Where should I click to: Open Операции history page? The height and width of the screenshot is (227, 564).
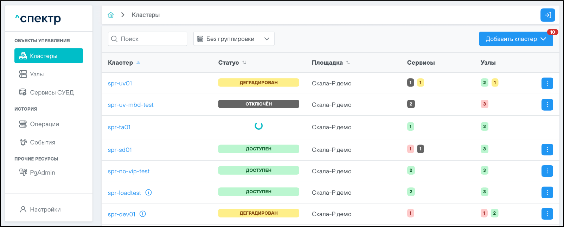pyautogui.click(x=44, y=124)
